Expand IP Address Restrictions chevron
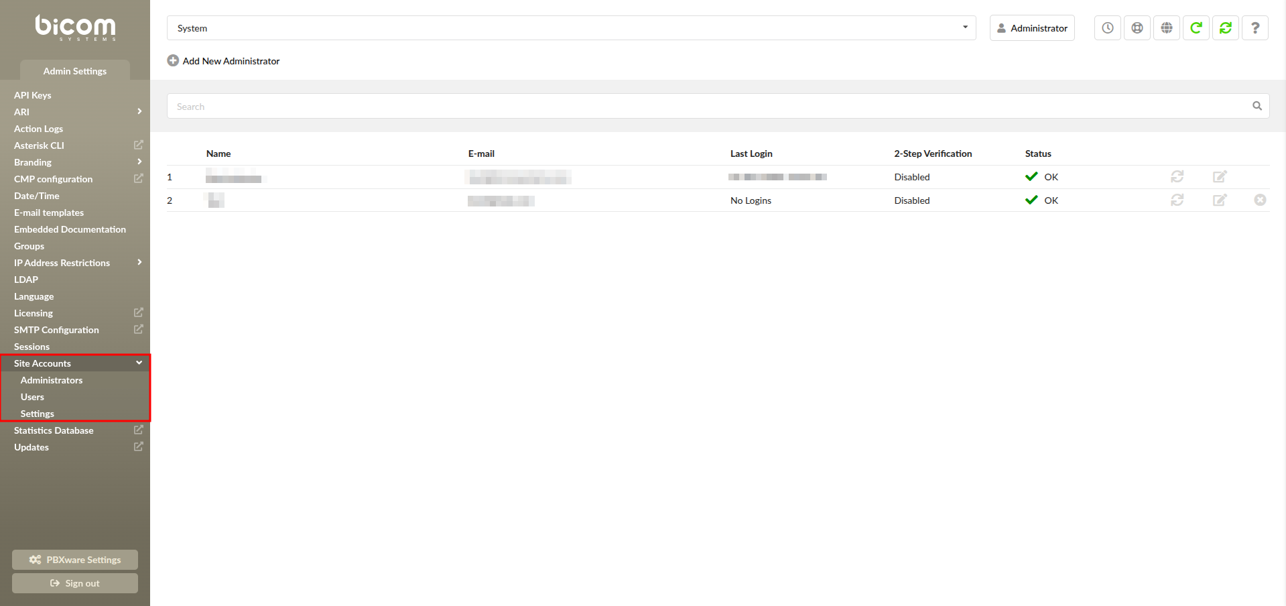This screenshot has width=1286, height=606. (139, 262)
